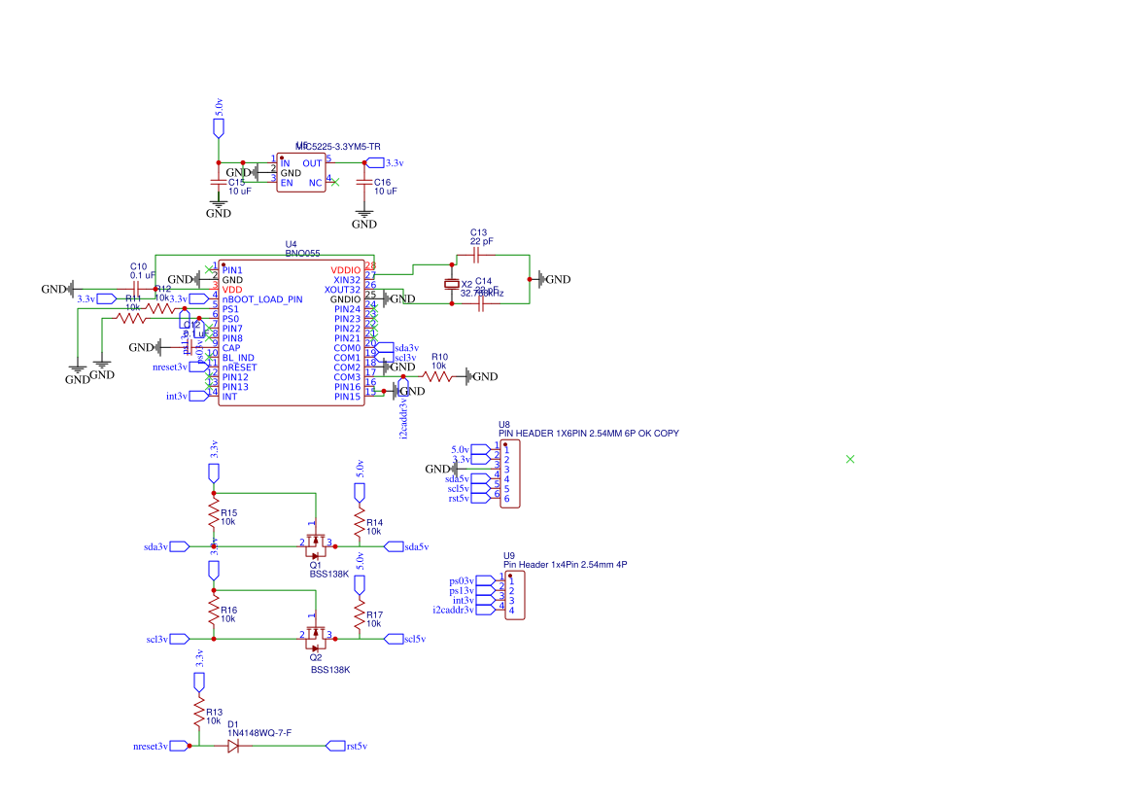Click the GND symbol below C16

(x=364, y=218)
